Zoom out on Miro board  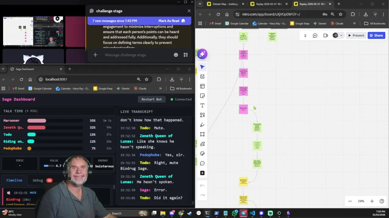tap(350, 201)
